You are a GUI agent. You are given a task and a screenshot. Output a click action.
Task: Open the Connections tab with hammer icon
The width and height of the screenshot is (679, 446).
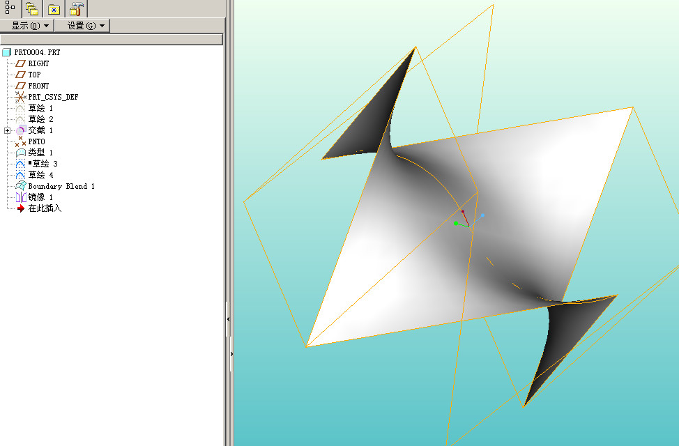77,8
